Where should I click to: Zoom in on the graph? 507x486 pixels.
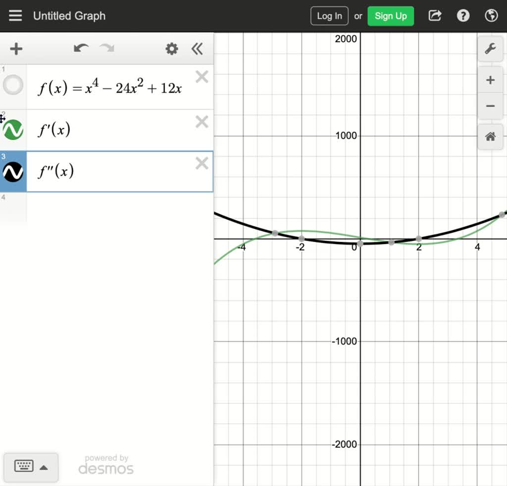tap(490, 79)
